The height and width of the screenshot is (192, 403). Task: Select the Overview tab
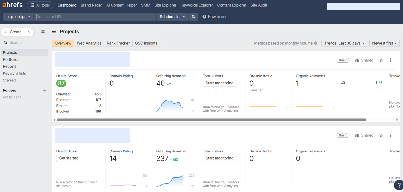coord(63,43)
